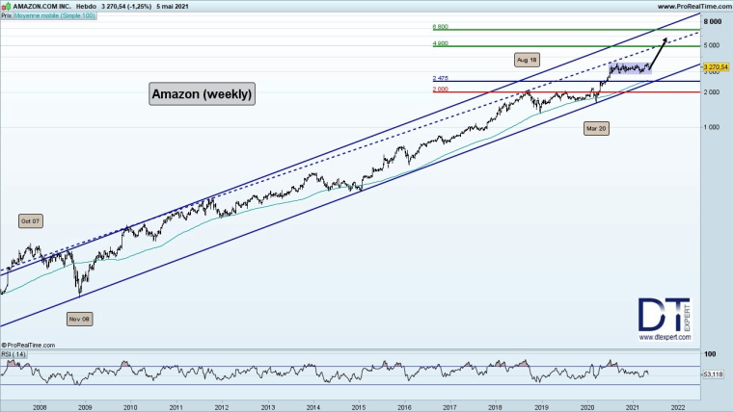
Task: Click the 1 000 price axis value
Action: coord(712,127)
